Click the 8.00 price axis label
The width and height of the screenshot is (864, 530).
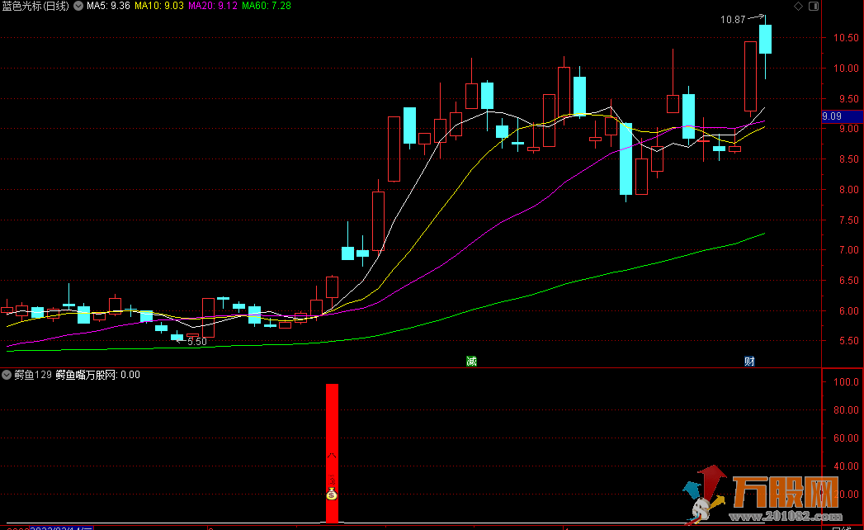(848, 190)
